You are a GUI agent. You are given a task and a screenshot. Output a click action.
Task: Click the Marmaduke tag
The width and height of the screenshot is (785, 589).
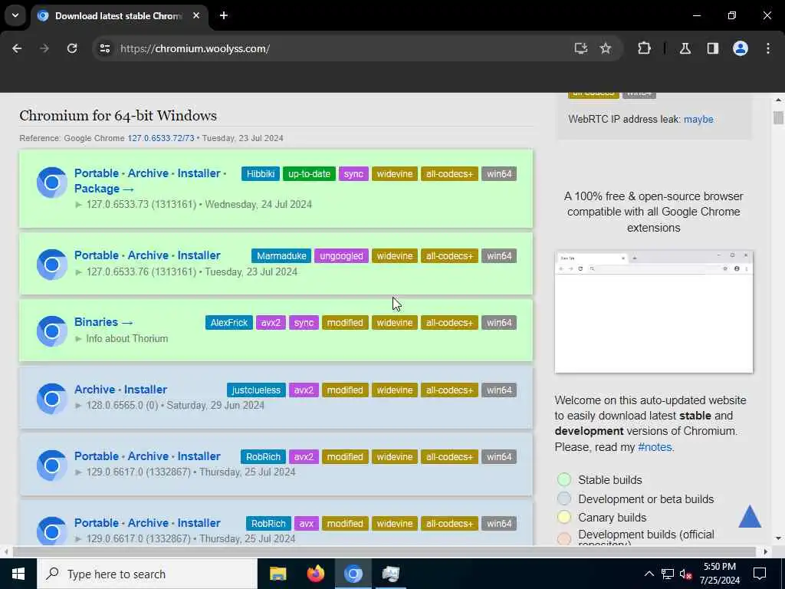point(281,256)
